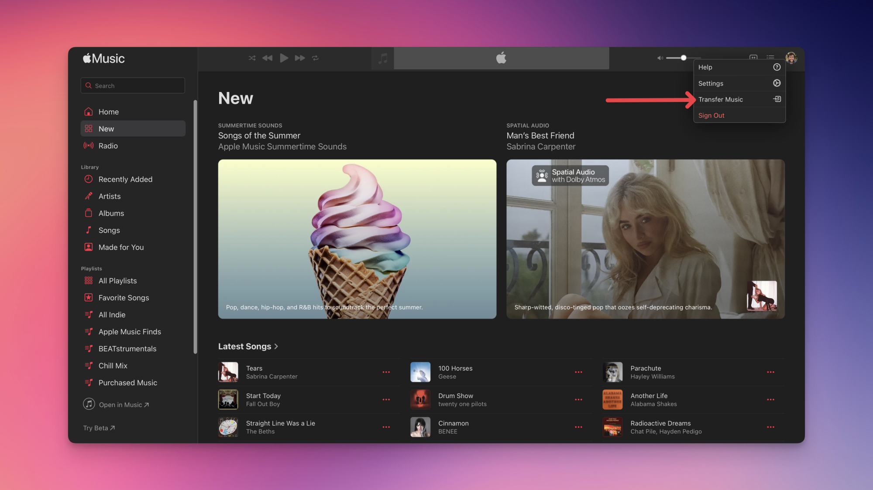
Task: Skip to the previous track
Action: [x=267, y=58]
